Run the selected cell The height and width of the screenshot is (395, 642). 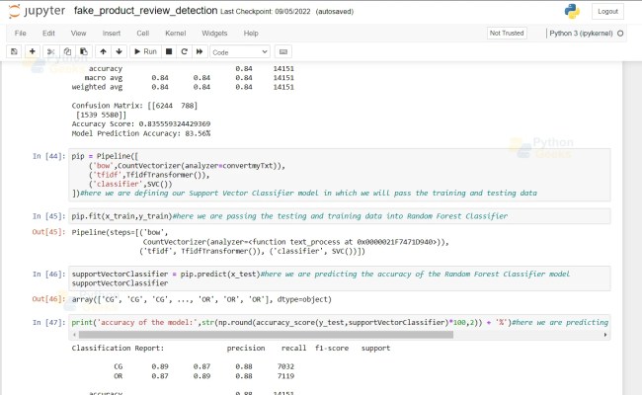(145, 51)
